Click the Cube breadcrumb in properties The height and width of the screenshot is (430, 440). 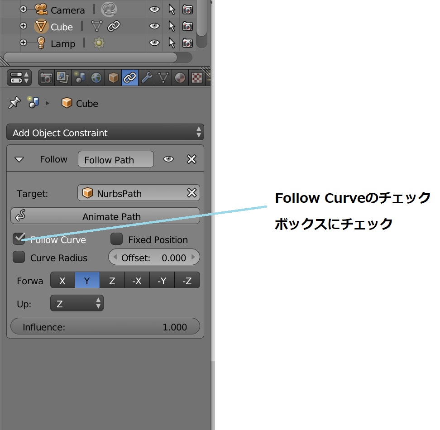tap(80, 103)
